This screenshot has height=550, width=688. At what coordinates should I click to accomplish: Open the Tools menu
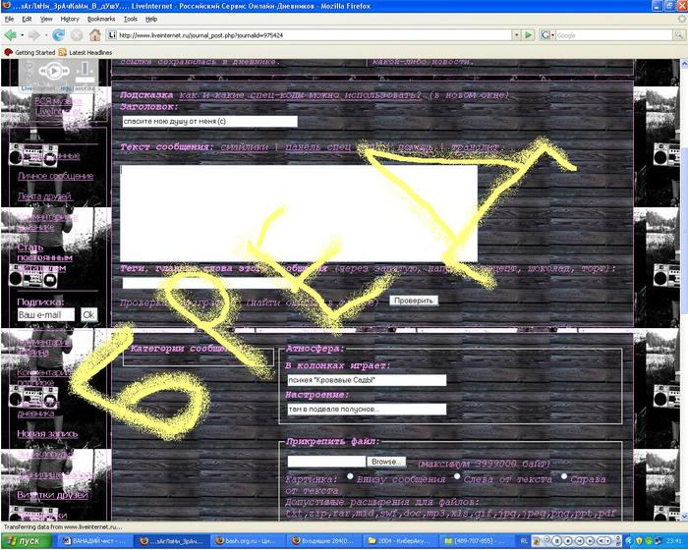tap(131, 19)
